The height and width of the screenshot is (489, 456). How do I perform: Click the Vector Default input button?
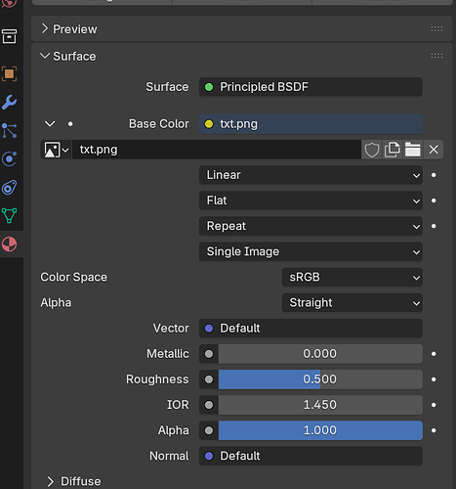click(x=311, y=329)
